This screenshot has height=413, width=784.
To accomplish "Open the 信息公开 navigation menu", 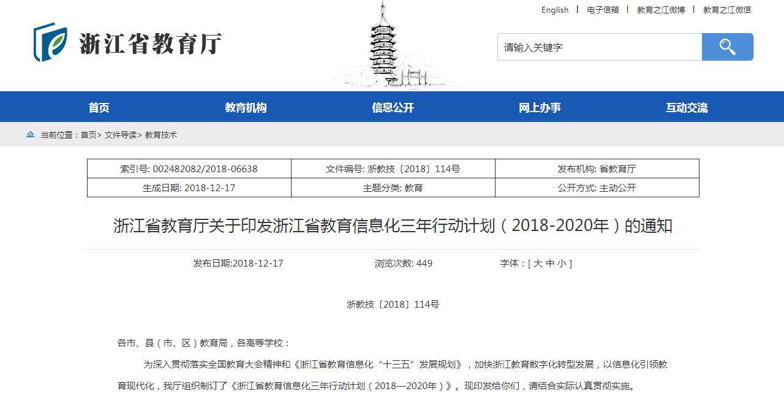I will (x=393, y=108).
